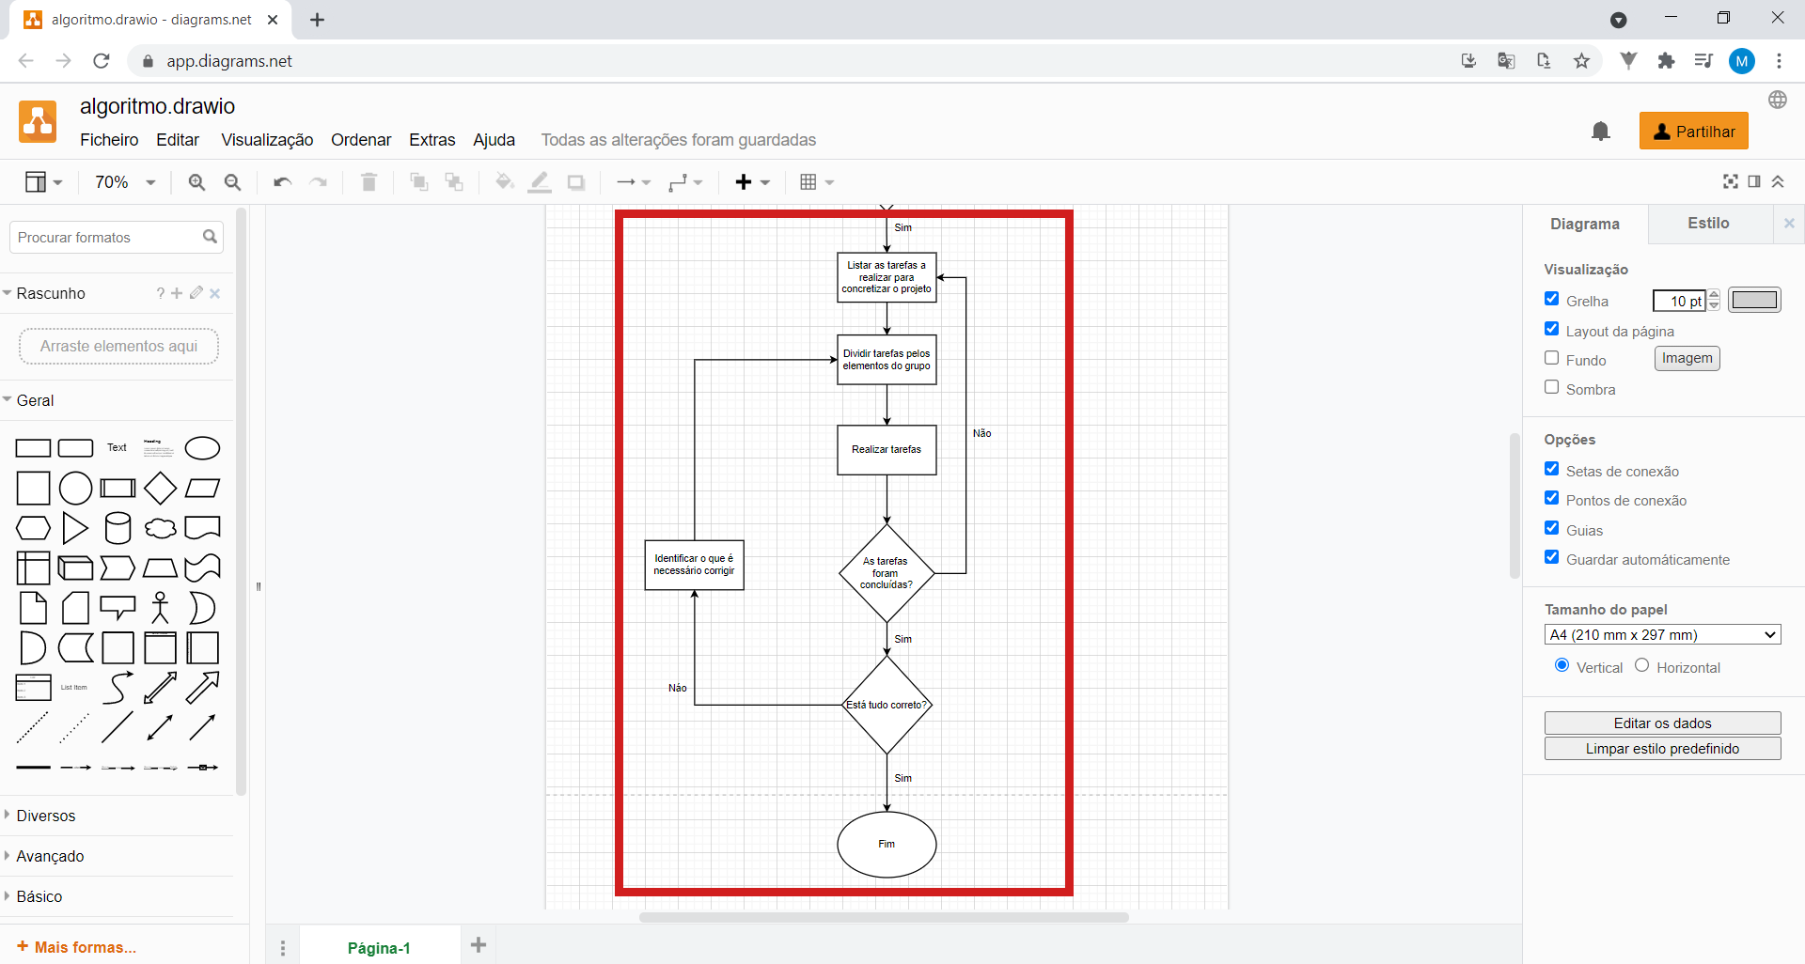Add to scratchpad with plus icon
The image size is (1805, 964).
click(x=177, y=293)
